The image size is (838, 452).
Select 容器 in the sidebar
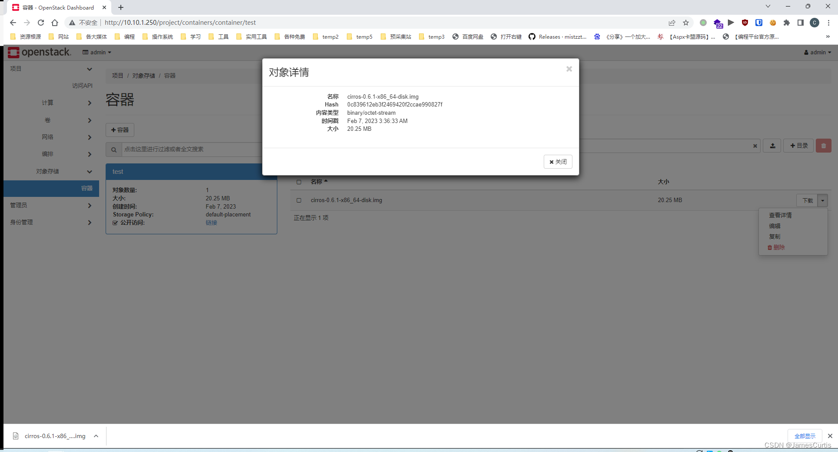click(51, 188)
